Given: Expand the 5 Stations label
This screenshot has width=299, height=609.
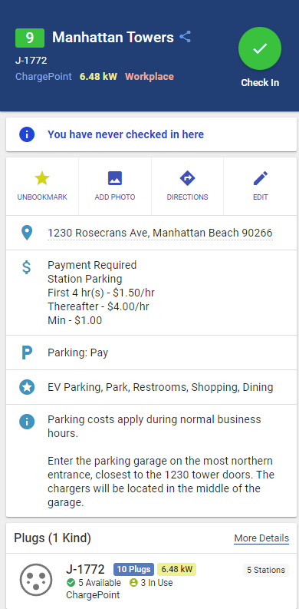Looking at the screenshot, I should coord(266,570).
